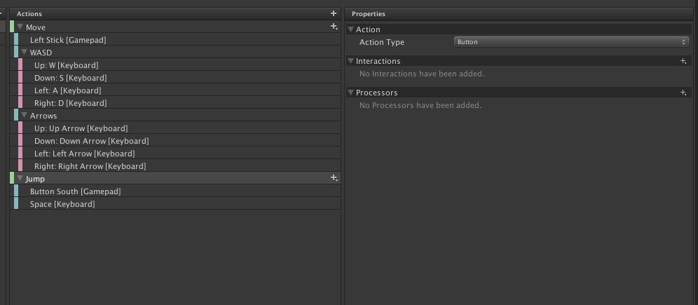Add a new interaction with plus icon
The height and width of the screenshot is (305, 698).
pyautogui.click(x=683, y=61)
